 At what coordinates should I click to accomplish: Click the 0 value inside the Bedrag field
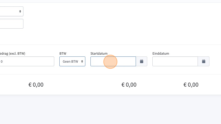tap(2, 62)
